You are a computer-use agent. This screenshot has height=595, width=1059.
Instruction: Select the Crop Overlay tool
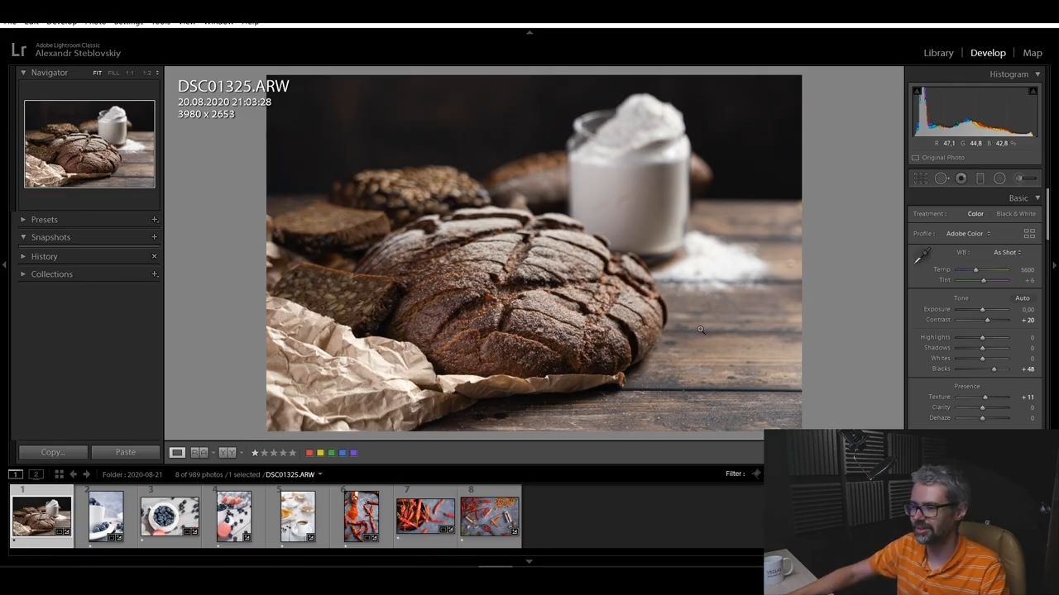(x=921, y=178)
